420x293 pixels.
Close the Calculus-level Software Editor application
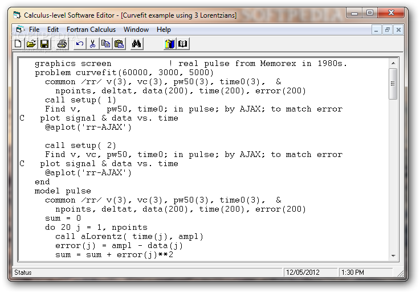(x=391, y=13)
